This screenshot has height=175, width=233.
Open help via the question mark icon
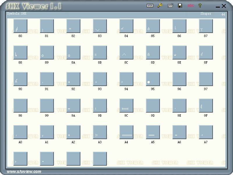200,6
